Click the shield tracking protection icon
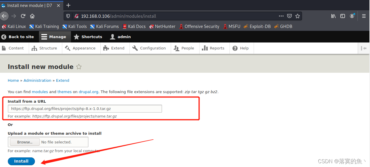 pos(68,16)
